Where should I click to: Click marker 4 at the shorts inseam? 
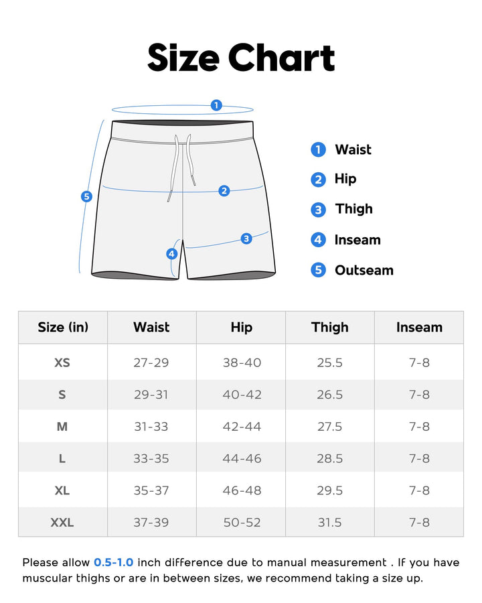click(x=172, y=254)
